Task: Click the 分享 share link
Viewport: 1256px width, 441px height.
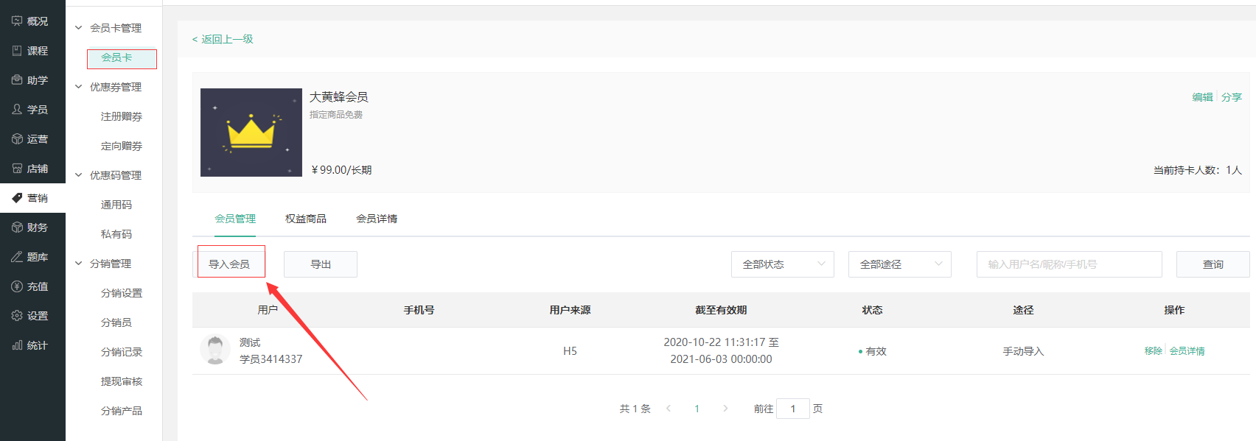Action: click(1232, 97)
